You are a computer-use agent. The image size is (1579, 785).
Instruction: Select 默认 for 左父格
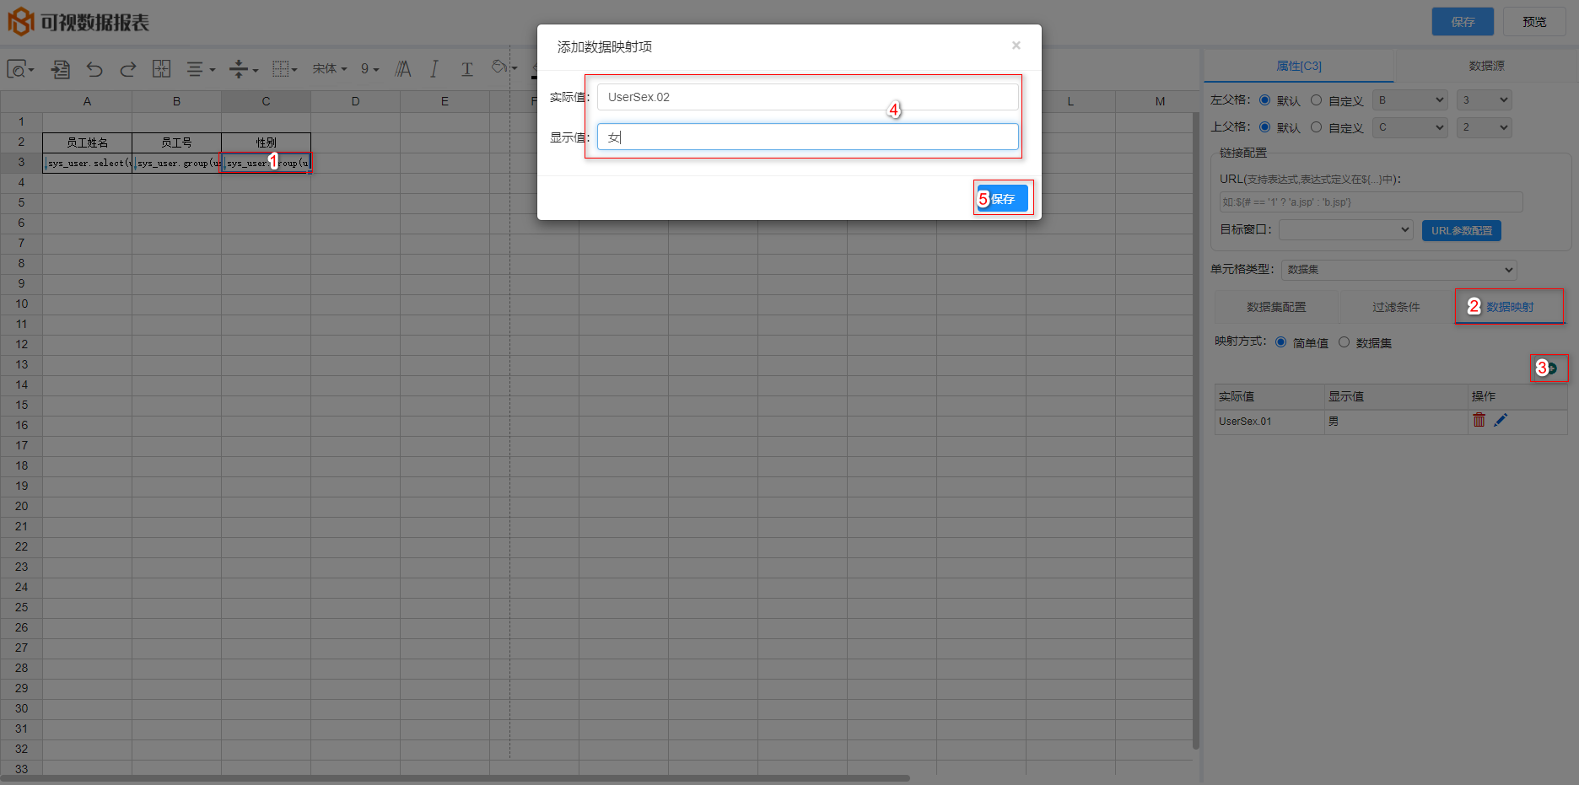point(1264,100)
